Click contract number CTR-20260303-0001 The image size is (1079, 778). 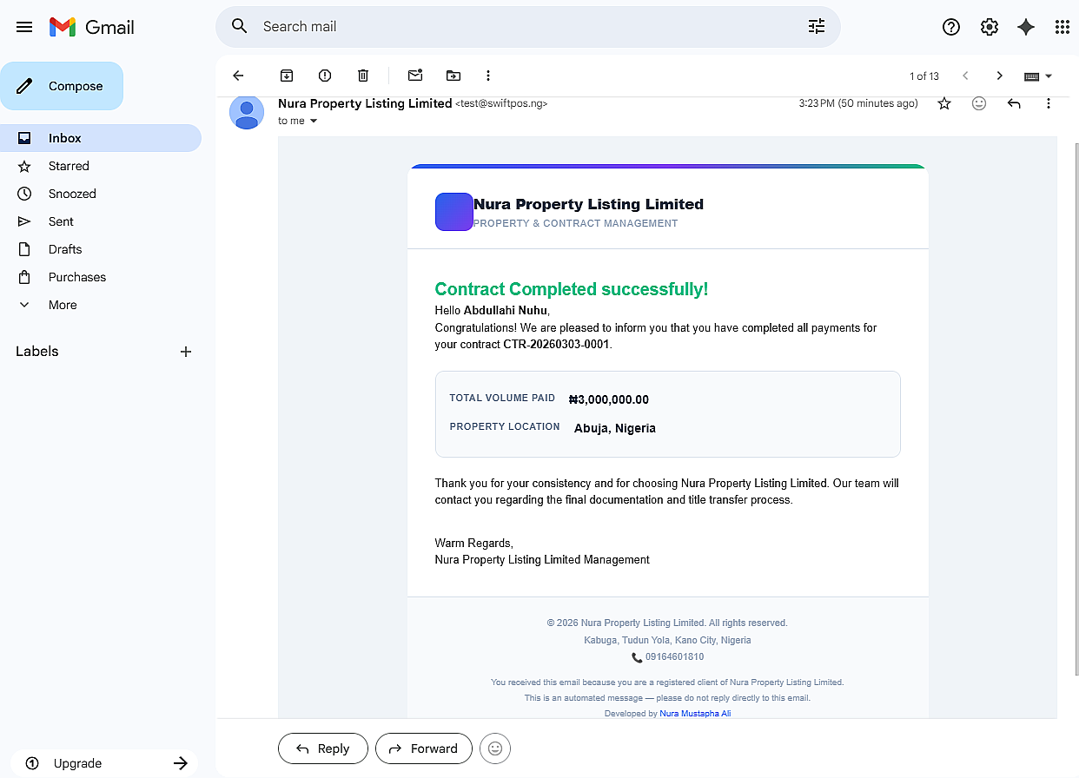[x=556, y=345]
